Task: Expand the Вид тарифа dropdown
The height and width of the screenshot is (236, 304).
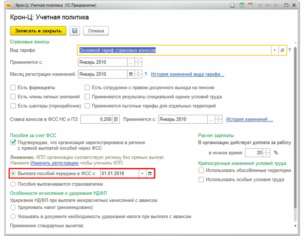Action: [275, 50]
